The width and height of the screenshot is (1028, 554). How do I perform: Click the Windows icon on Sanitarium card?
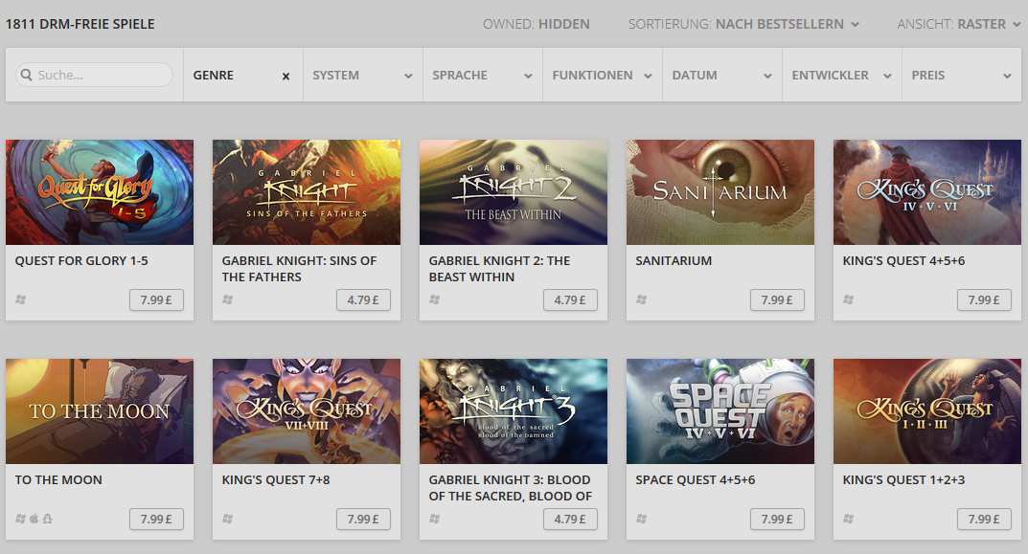(641, 299)
